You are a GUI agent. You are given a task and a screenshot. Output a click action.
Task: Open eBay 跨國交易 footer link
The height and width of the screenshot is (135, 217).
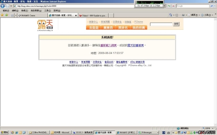click(x=137, y=62)
